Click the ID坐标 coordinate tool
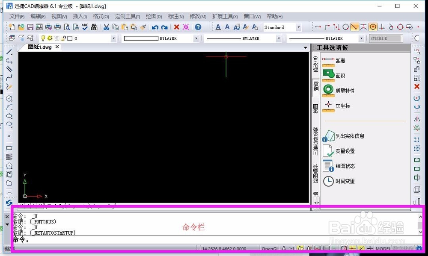 click(x=336, y=106)
